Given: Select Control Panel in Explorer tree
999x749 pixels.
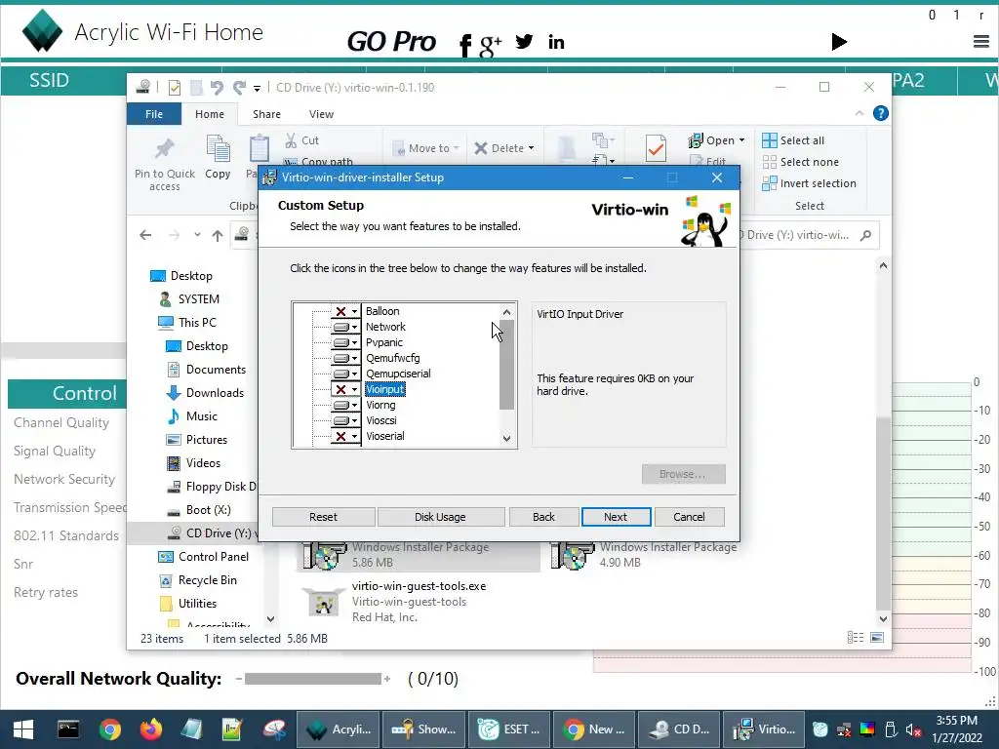Looking at the screenshot, I should [x=203, y=557].
